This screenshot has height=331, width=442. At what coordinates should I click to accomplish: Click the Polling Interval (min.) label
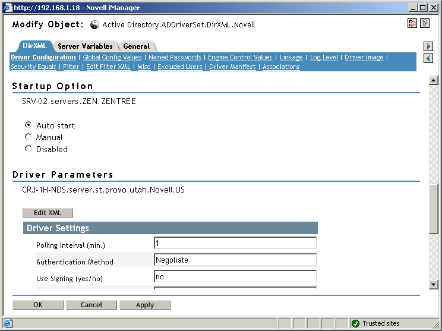[x=71, y=245]
